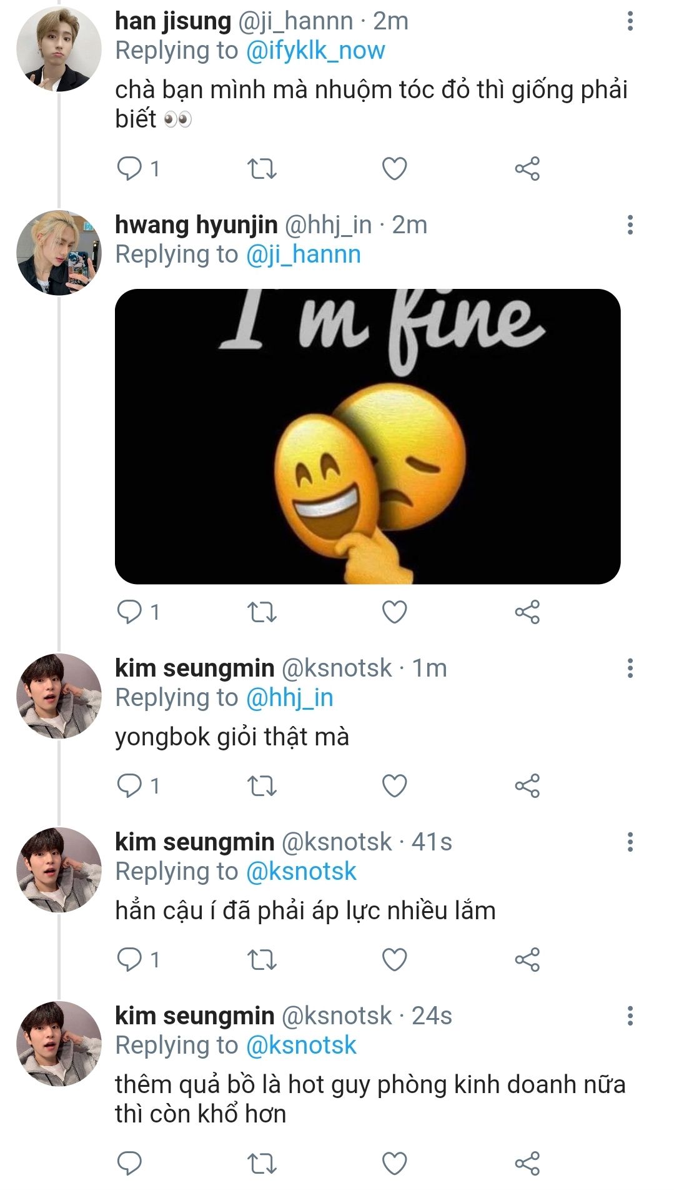Reply to hwang hyunjin's image tweet
The width and height of the screenshot is (674, 1190).
pos(130,612)
